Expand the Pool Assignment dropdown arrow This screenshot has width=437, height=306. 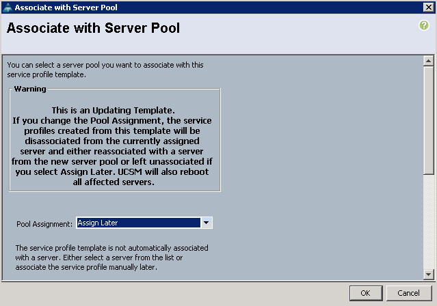coord(207,223)
